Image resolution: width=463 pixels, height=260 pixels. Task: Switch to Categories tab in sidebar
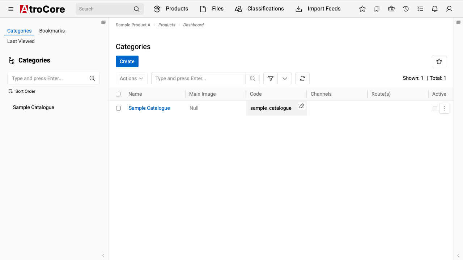click(x=20, y=31)
